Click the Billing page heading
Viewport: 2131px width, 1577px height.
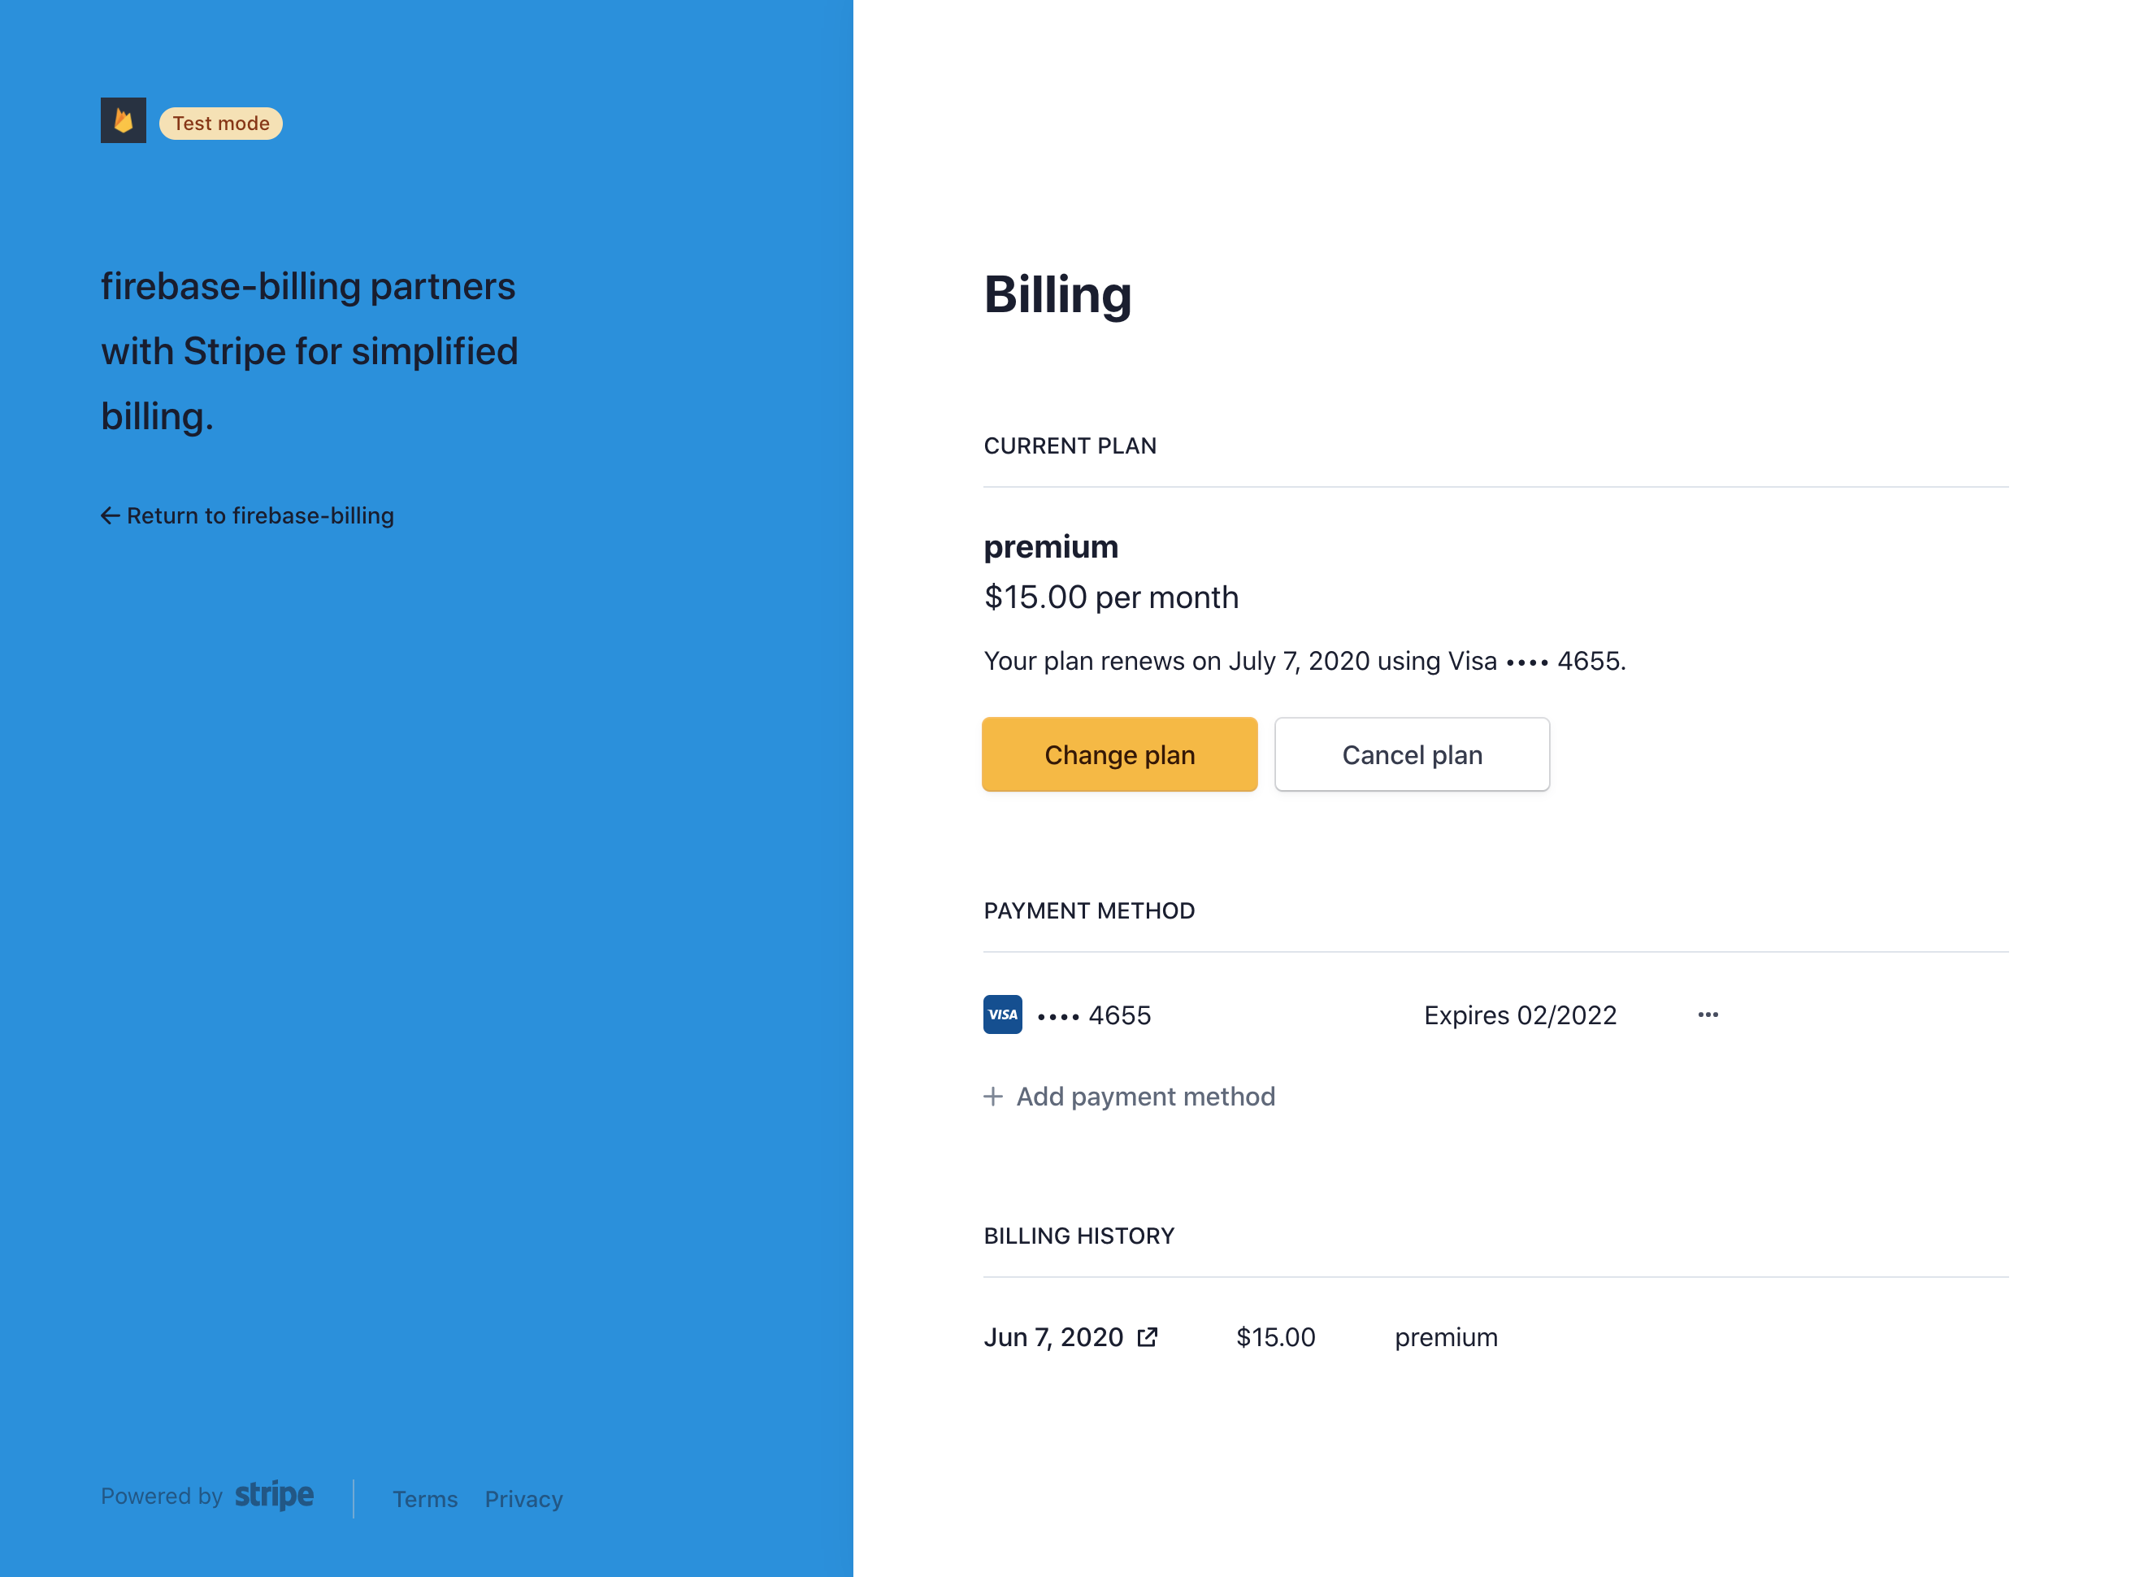tap(1057, 295)
